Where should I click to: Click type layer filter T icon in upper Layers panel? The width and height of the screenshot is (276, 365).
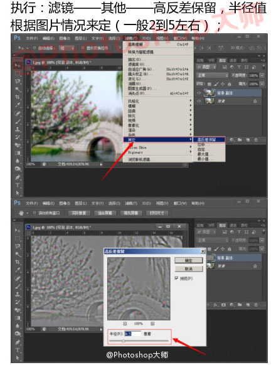click(x=239, y=67)
